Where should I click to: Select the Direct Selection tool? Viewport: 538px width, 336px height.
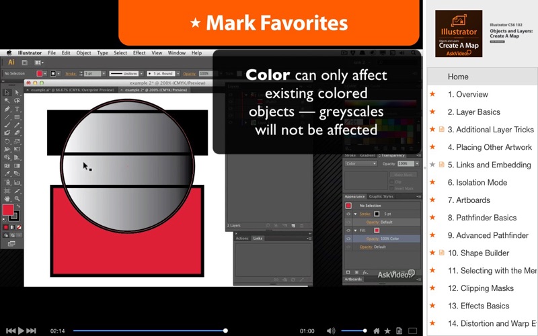click(x=17, y=93)
